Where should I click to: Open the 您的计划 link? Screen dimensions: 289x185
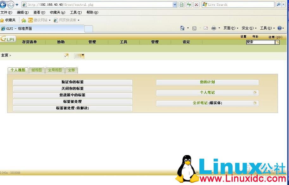pyautogui.click(x=207, y=82)
